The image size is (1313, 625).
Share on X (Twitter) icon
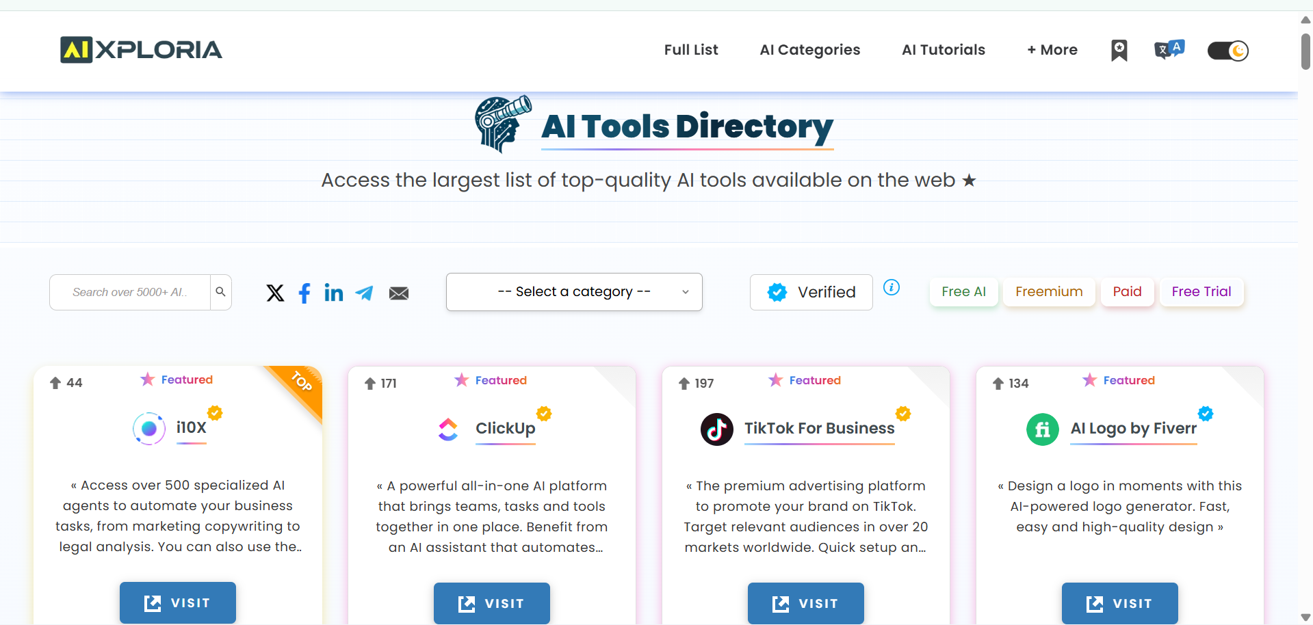point(275,293)
